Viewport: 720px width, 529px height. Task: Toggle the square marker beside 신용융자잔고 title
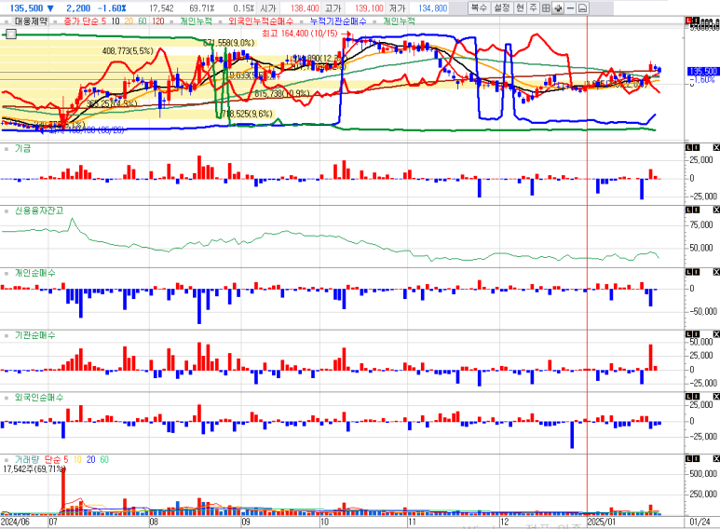[x=7, y=211]
